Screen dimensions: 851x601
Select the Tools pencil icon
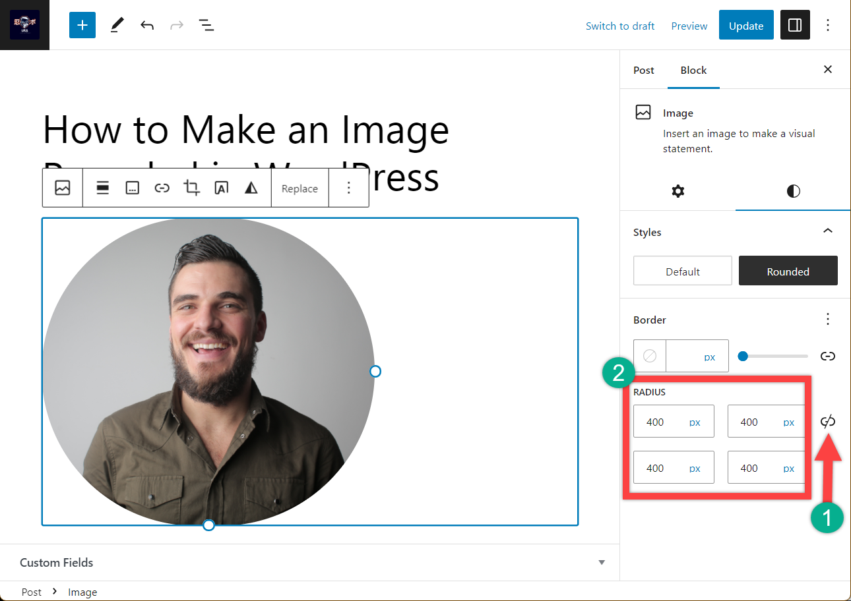(x=117, y=25)
